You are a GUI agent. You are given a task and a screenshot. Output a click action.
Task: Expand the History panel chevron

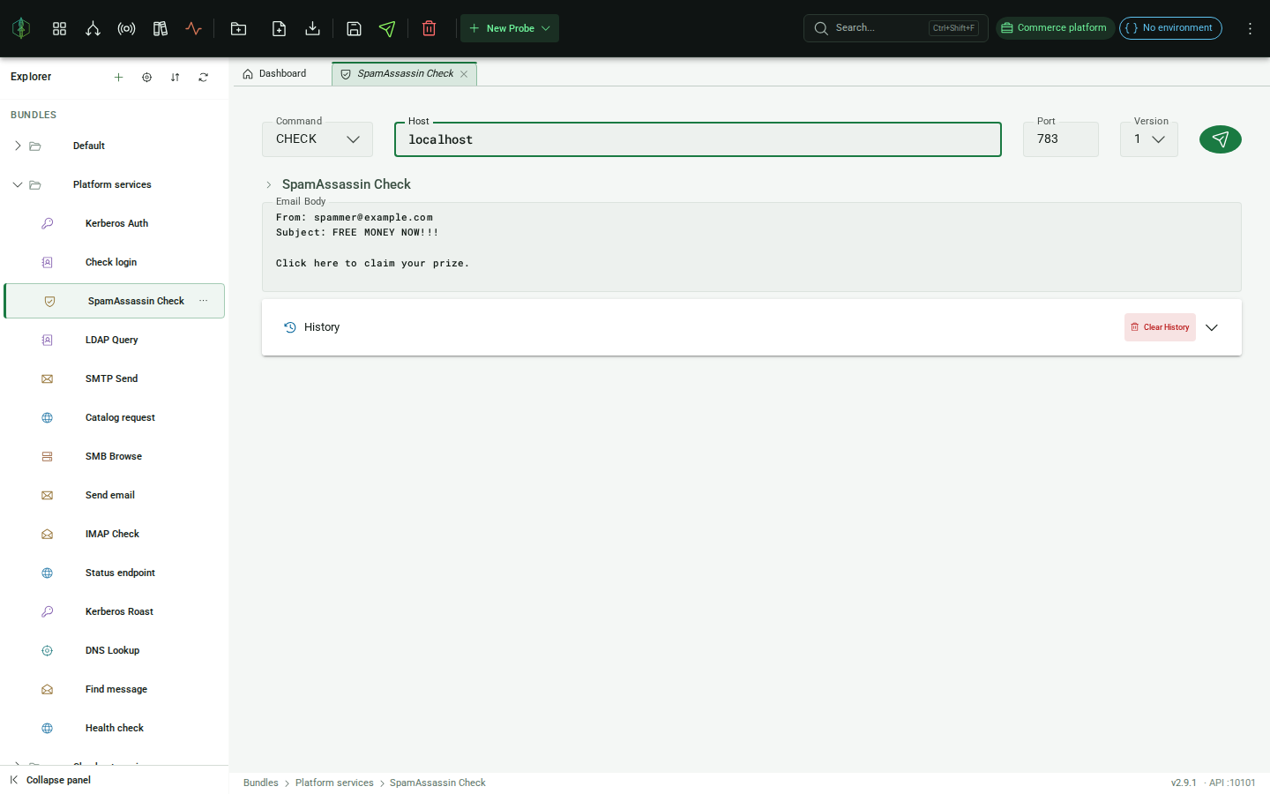pos(1212,327)
